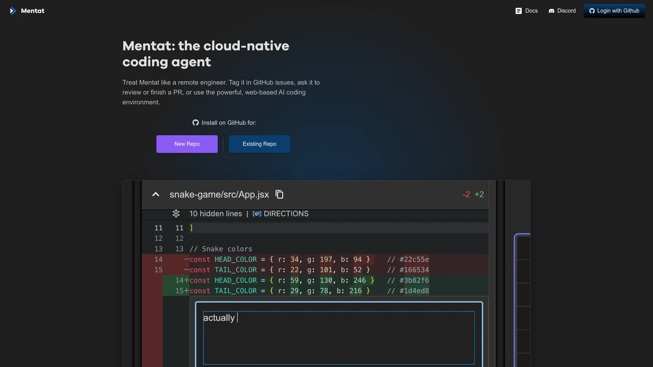Click the -2 +2 change count
The image size is (653, 367).
click(473, 194)
